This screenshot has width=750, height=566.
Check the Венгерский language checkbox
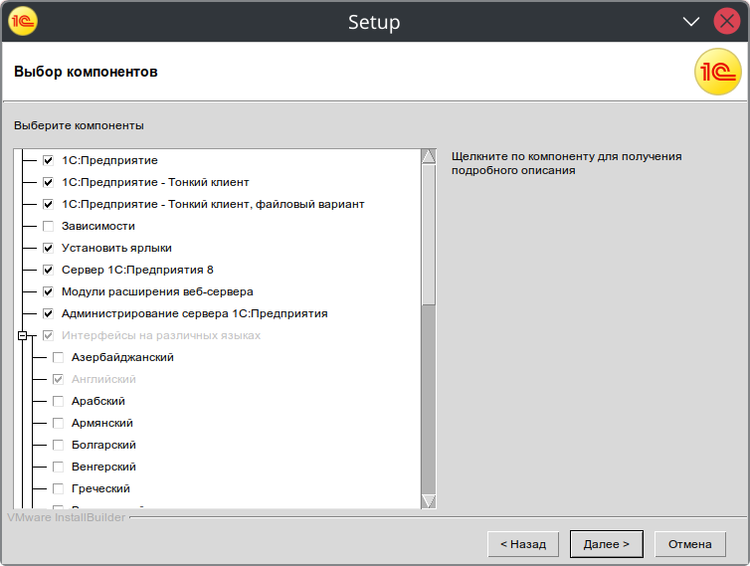click(x=58, y=467)
